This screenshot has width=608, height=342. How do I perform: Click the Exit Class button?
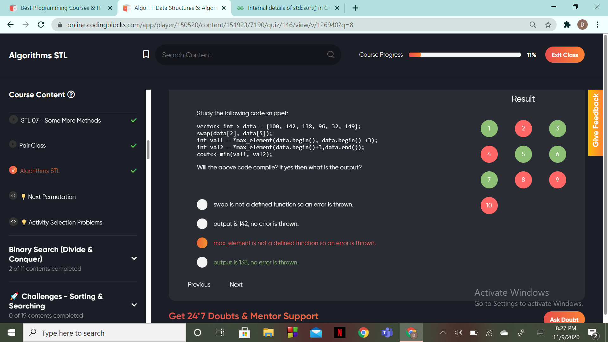(x=565, y=55)
